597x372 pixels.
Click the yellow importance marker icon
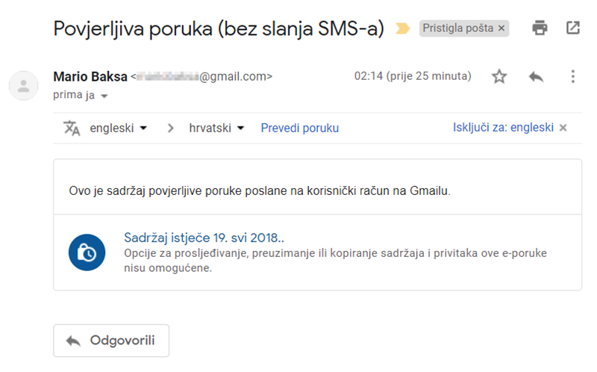click(x=402, y=29)
